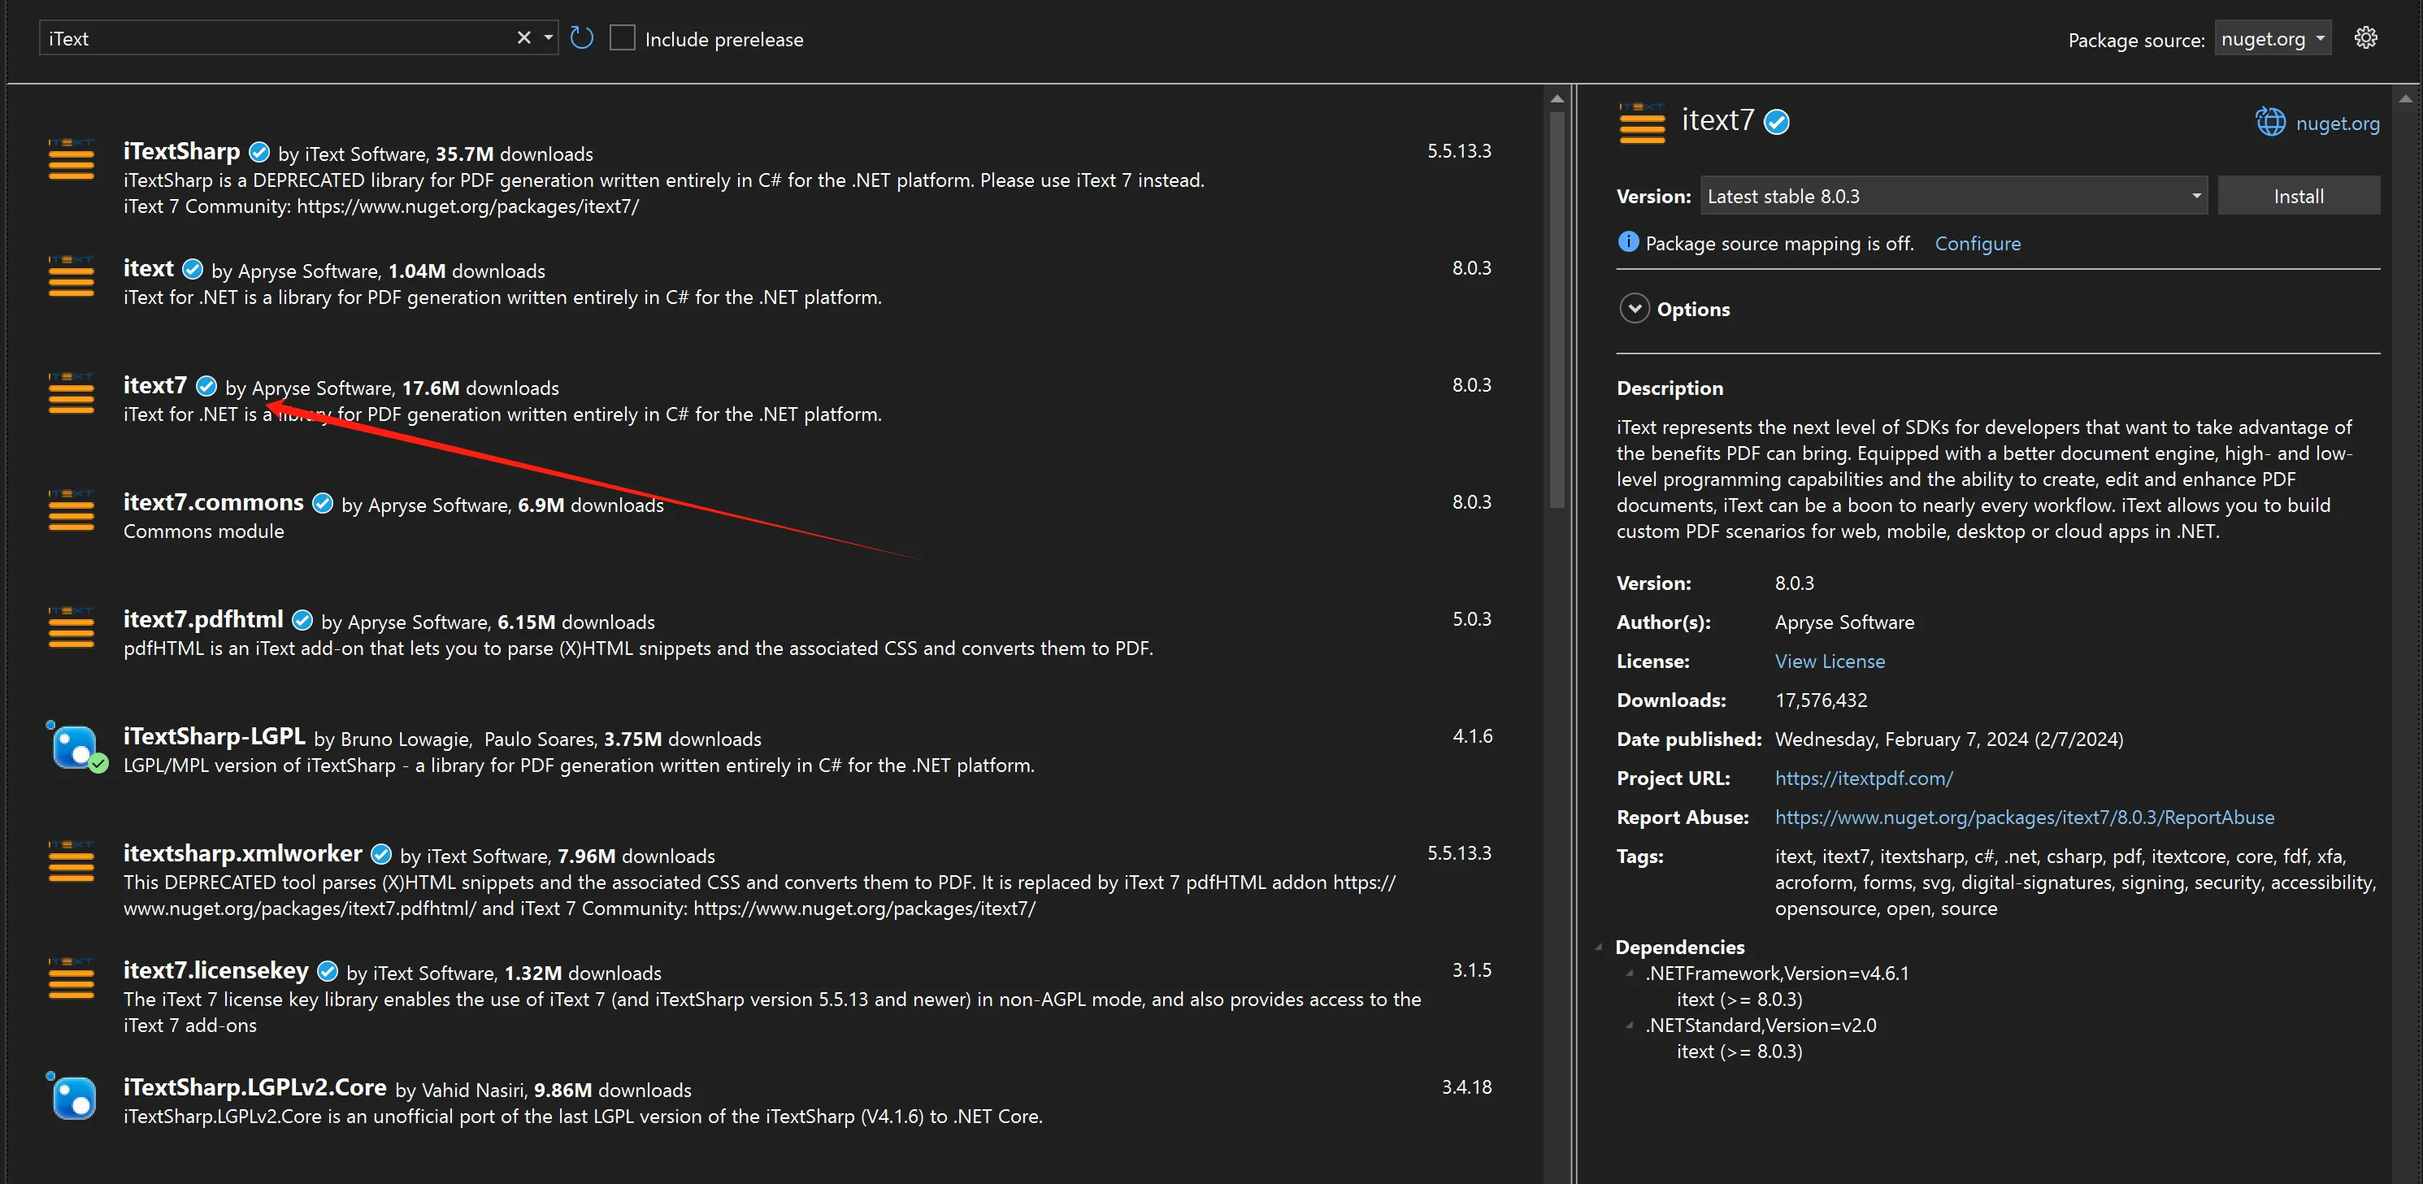The width and height of the screenshot is (2423, 1184).
Task: Open the search history dropdown arrow
Action: coord(549,37)
